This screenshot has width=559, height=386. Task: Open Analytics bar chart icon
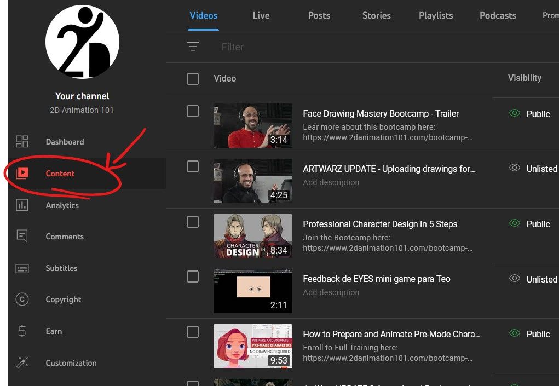tap(22, 205)
